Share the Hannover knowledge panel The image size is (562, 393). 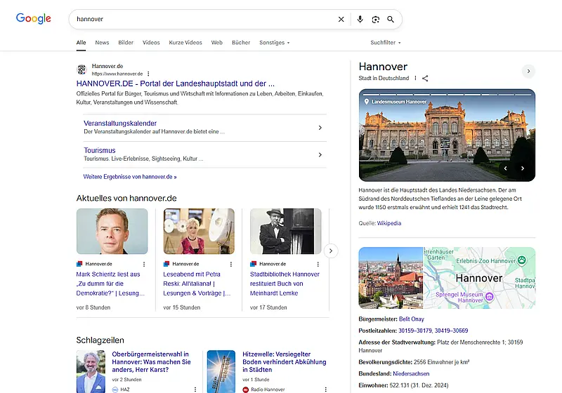(425, 78)
